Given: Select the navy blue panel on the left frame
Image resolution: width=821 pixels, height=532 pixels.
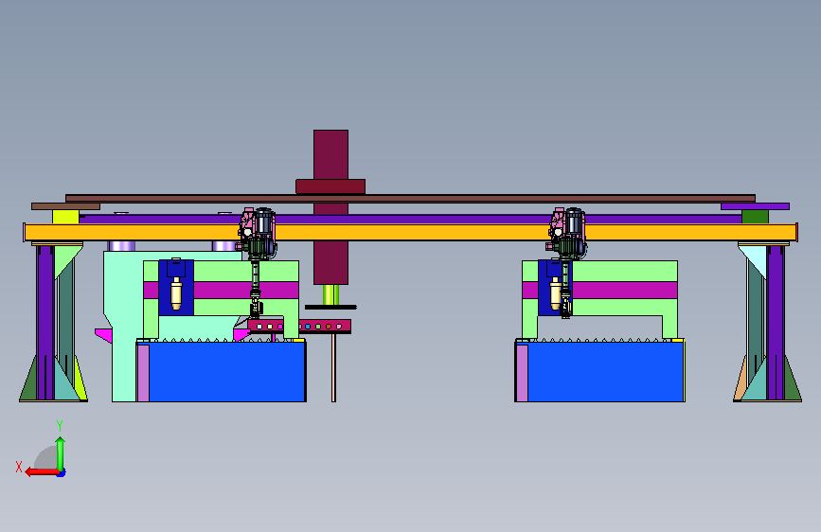Looking at the screenshot, I should coord(176,288).
